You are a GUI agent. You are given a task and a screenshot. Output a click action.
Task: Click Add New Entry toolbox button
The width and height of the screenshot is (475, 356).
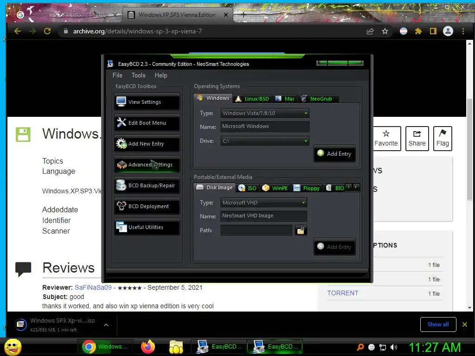[147, 144]
